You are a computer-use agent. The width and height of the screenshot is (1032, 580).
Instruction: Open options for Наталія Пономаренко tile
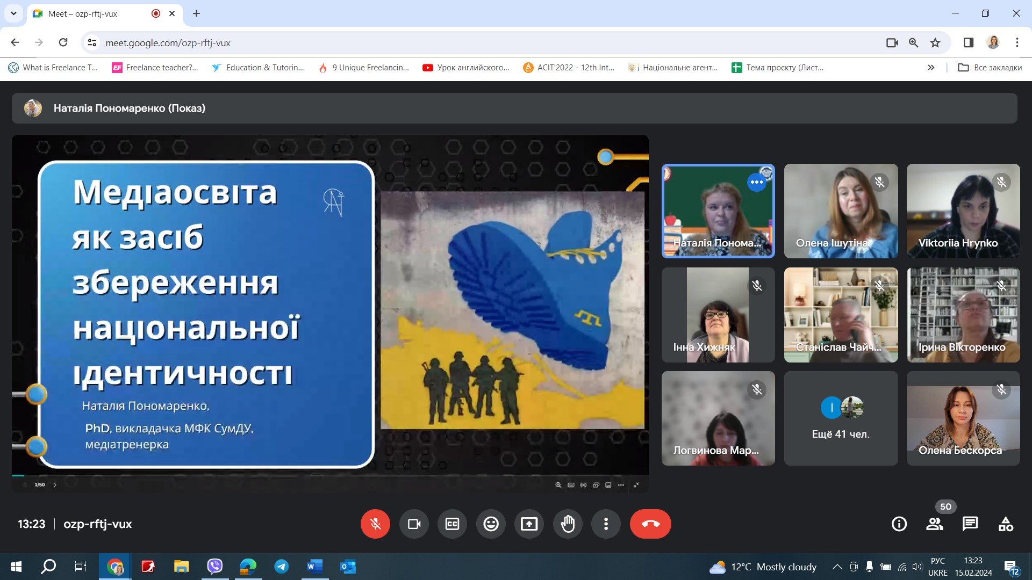tap(757, 182)
